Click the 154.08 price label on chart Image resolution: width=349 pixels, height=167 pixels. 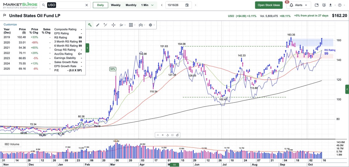pyautogui.click(x=182, y=44)
